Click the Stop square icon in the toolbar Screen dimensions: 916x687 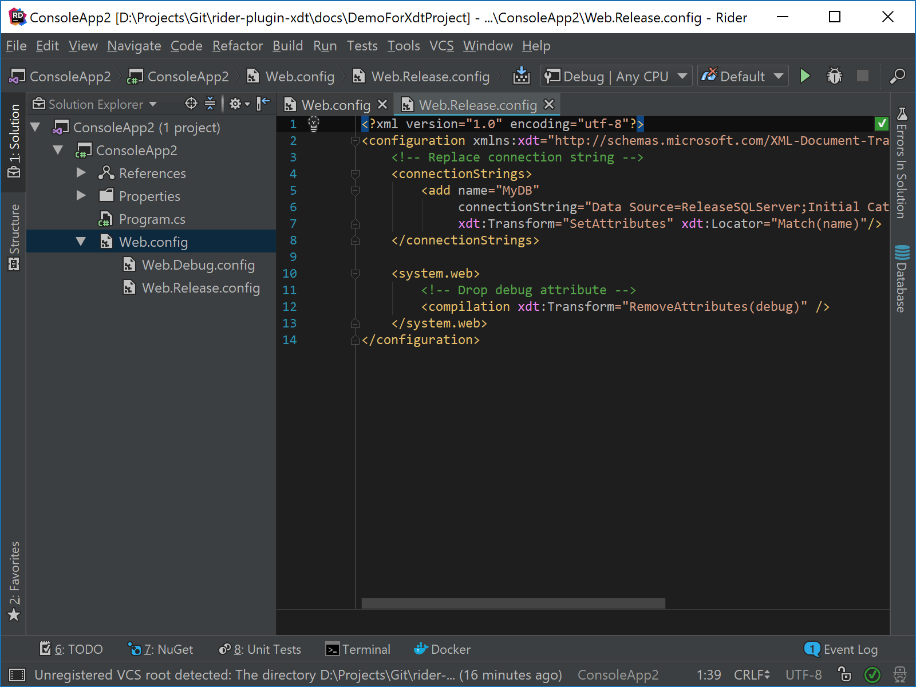point(863,76)
